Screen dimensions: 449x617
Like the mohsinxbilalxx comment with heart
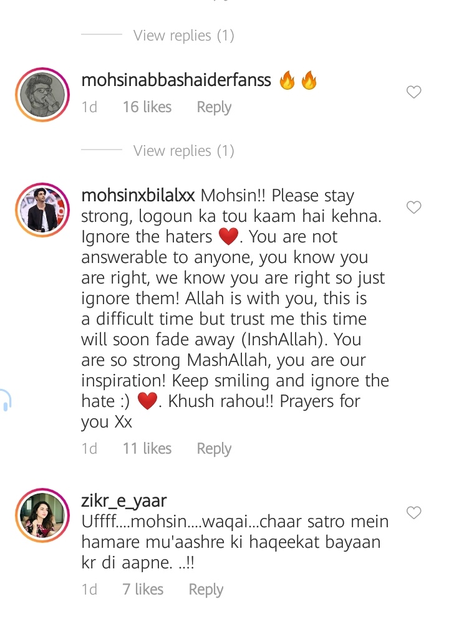click(413, 208)
